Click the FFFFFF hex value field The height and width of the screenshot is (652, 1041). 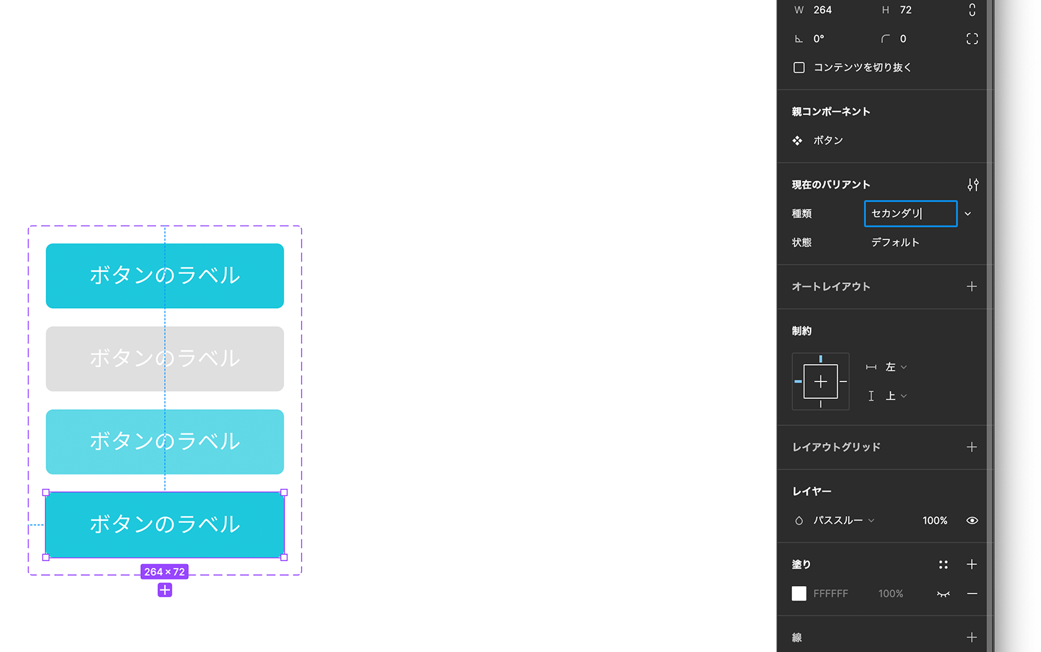pos(831,594)
